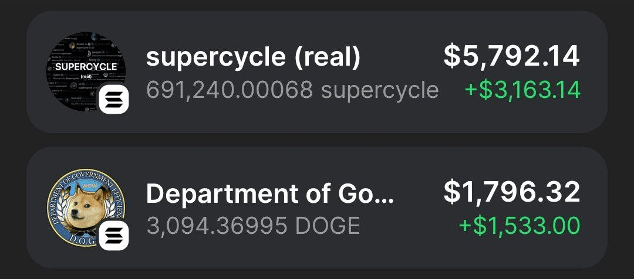Tap Solana network badge on supercycle logo
This screenshot has height=279, width=634.
click(114, 100)
